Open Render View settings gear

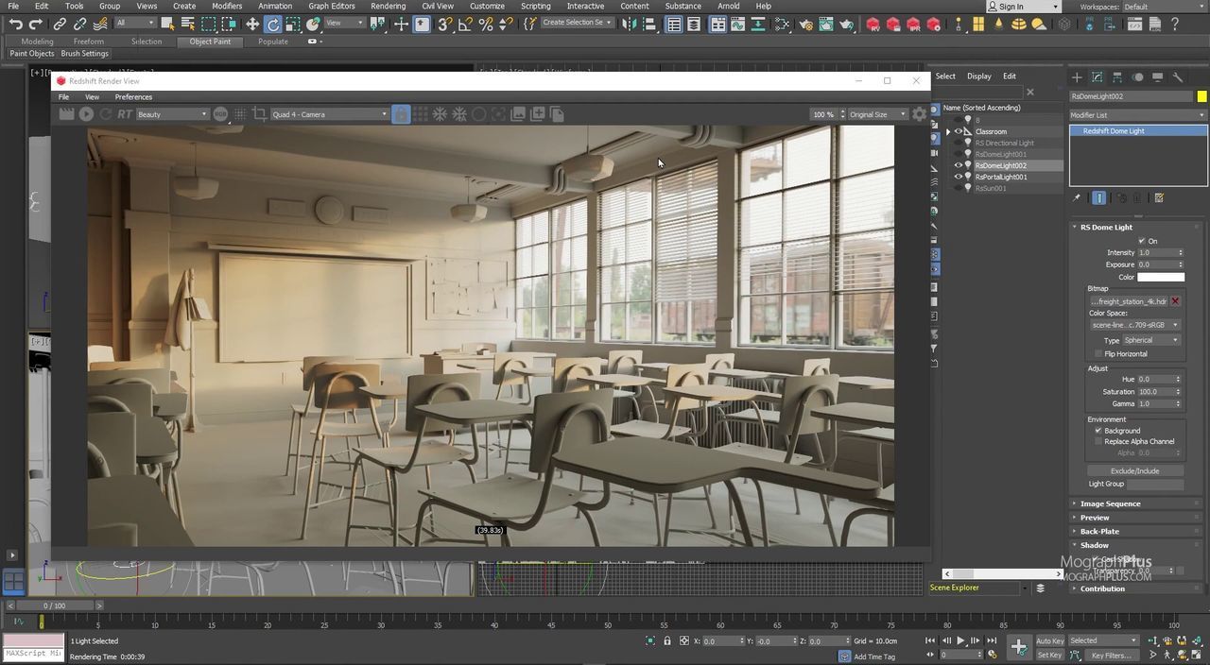919,114
